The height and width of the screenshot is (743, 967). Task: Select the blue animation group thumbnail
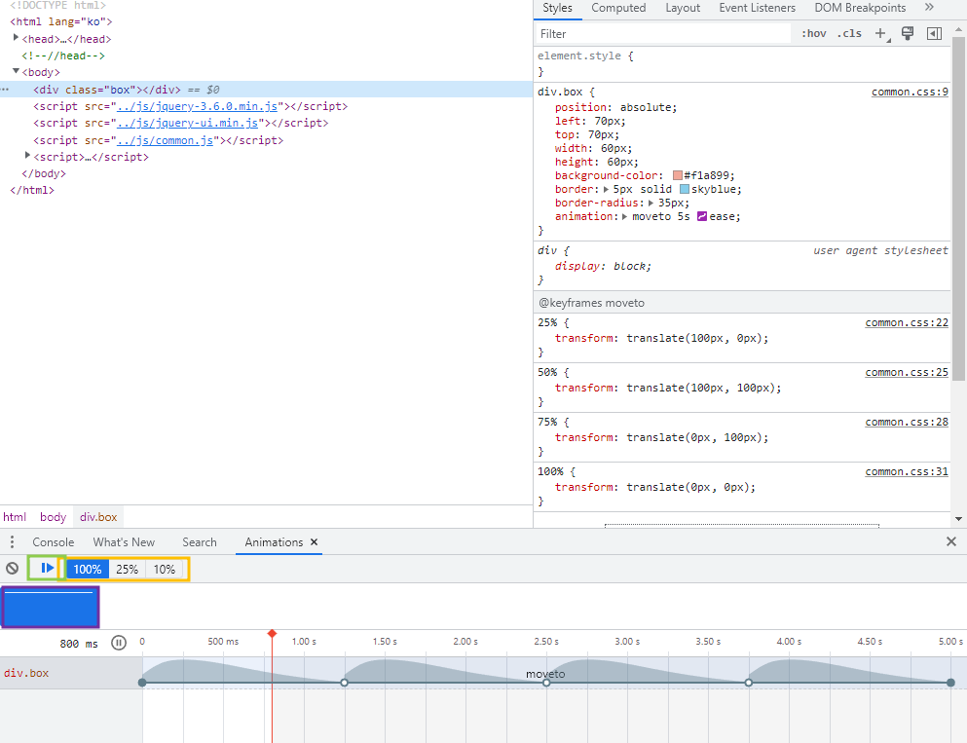coord(50,608)
